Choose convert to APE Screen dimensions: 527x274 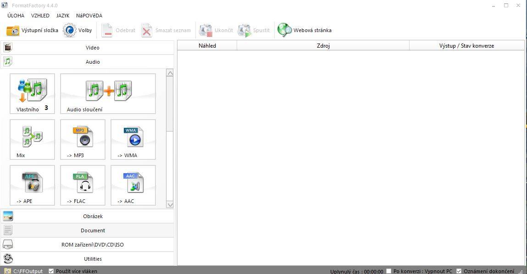(32, 185)
